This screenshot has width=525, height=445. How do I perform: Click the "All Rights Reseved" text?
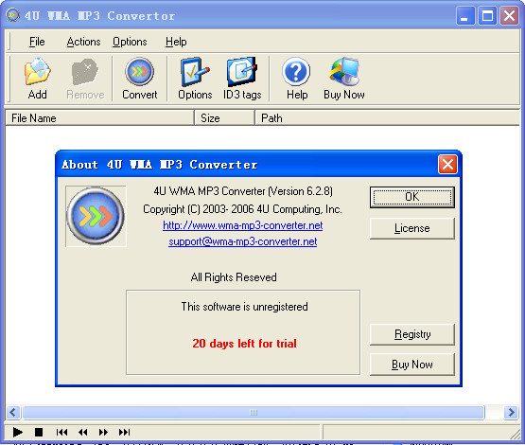tap(234, 277)
